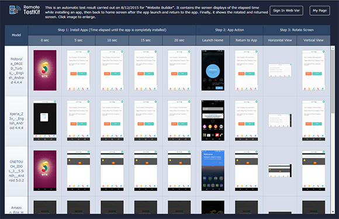
Task: Open Motorola DROID Turbo Horizontal View thumbnail
Action: point(280,70)
